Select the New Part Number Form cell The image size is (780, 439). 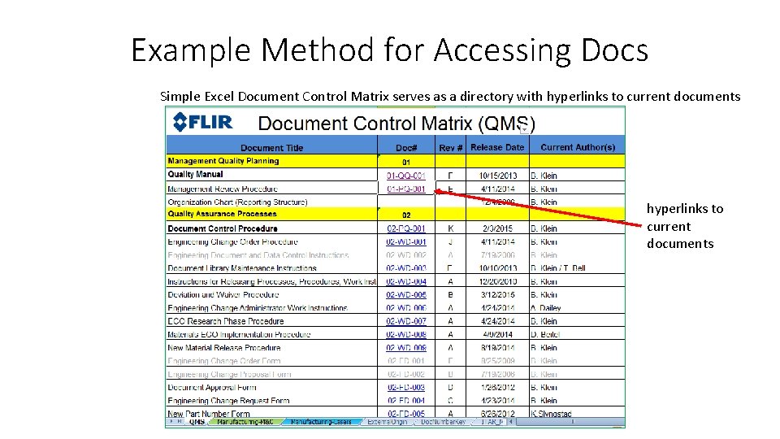pos(271,414)
